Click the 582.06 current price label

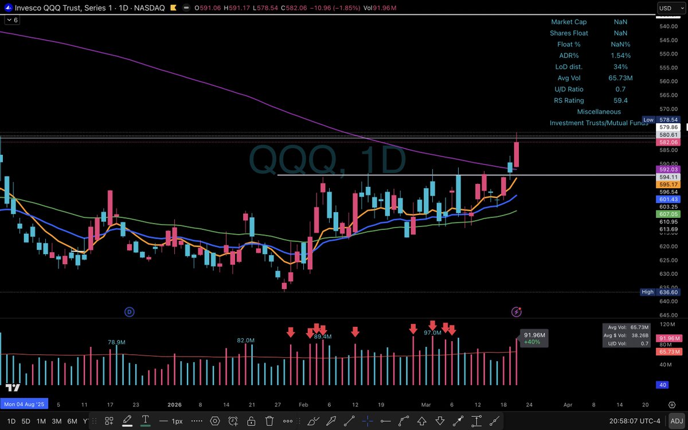[669, 142]
